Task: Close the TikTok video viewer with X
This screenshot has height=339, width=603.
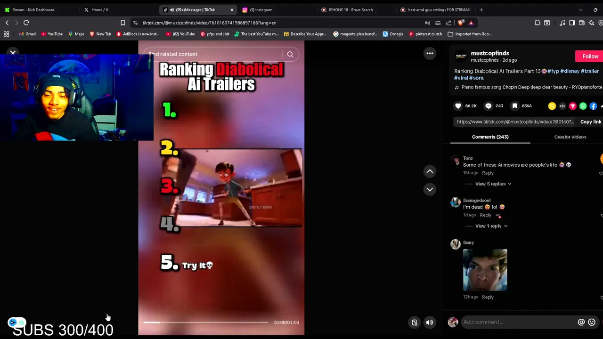Action: point(13,53)
